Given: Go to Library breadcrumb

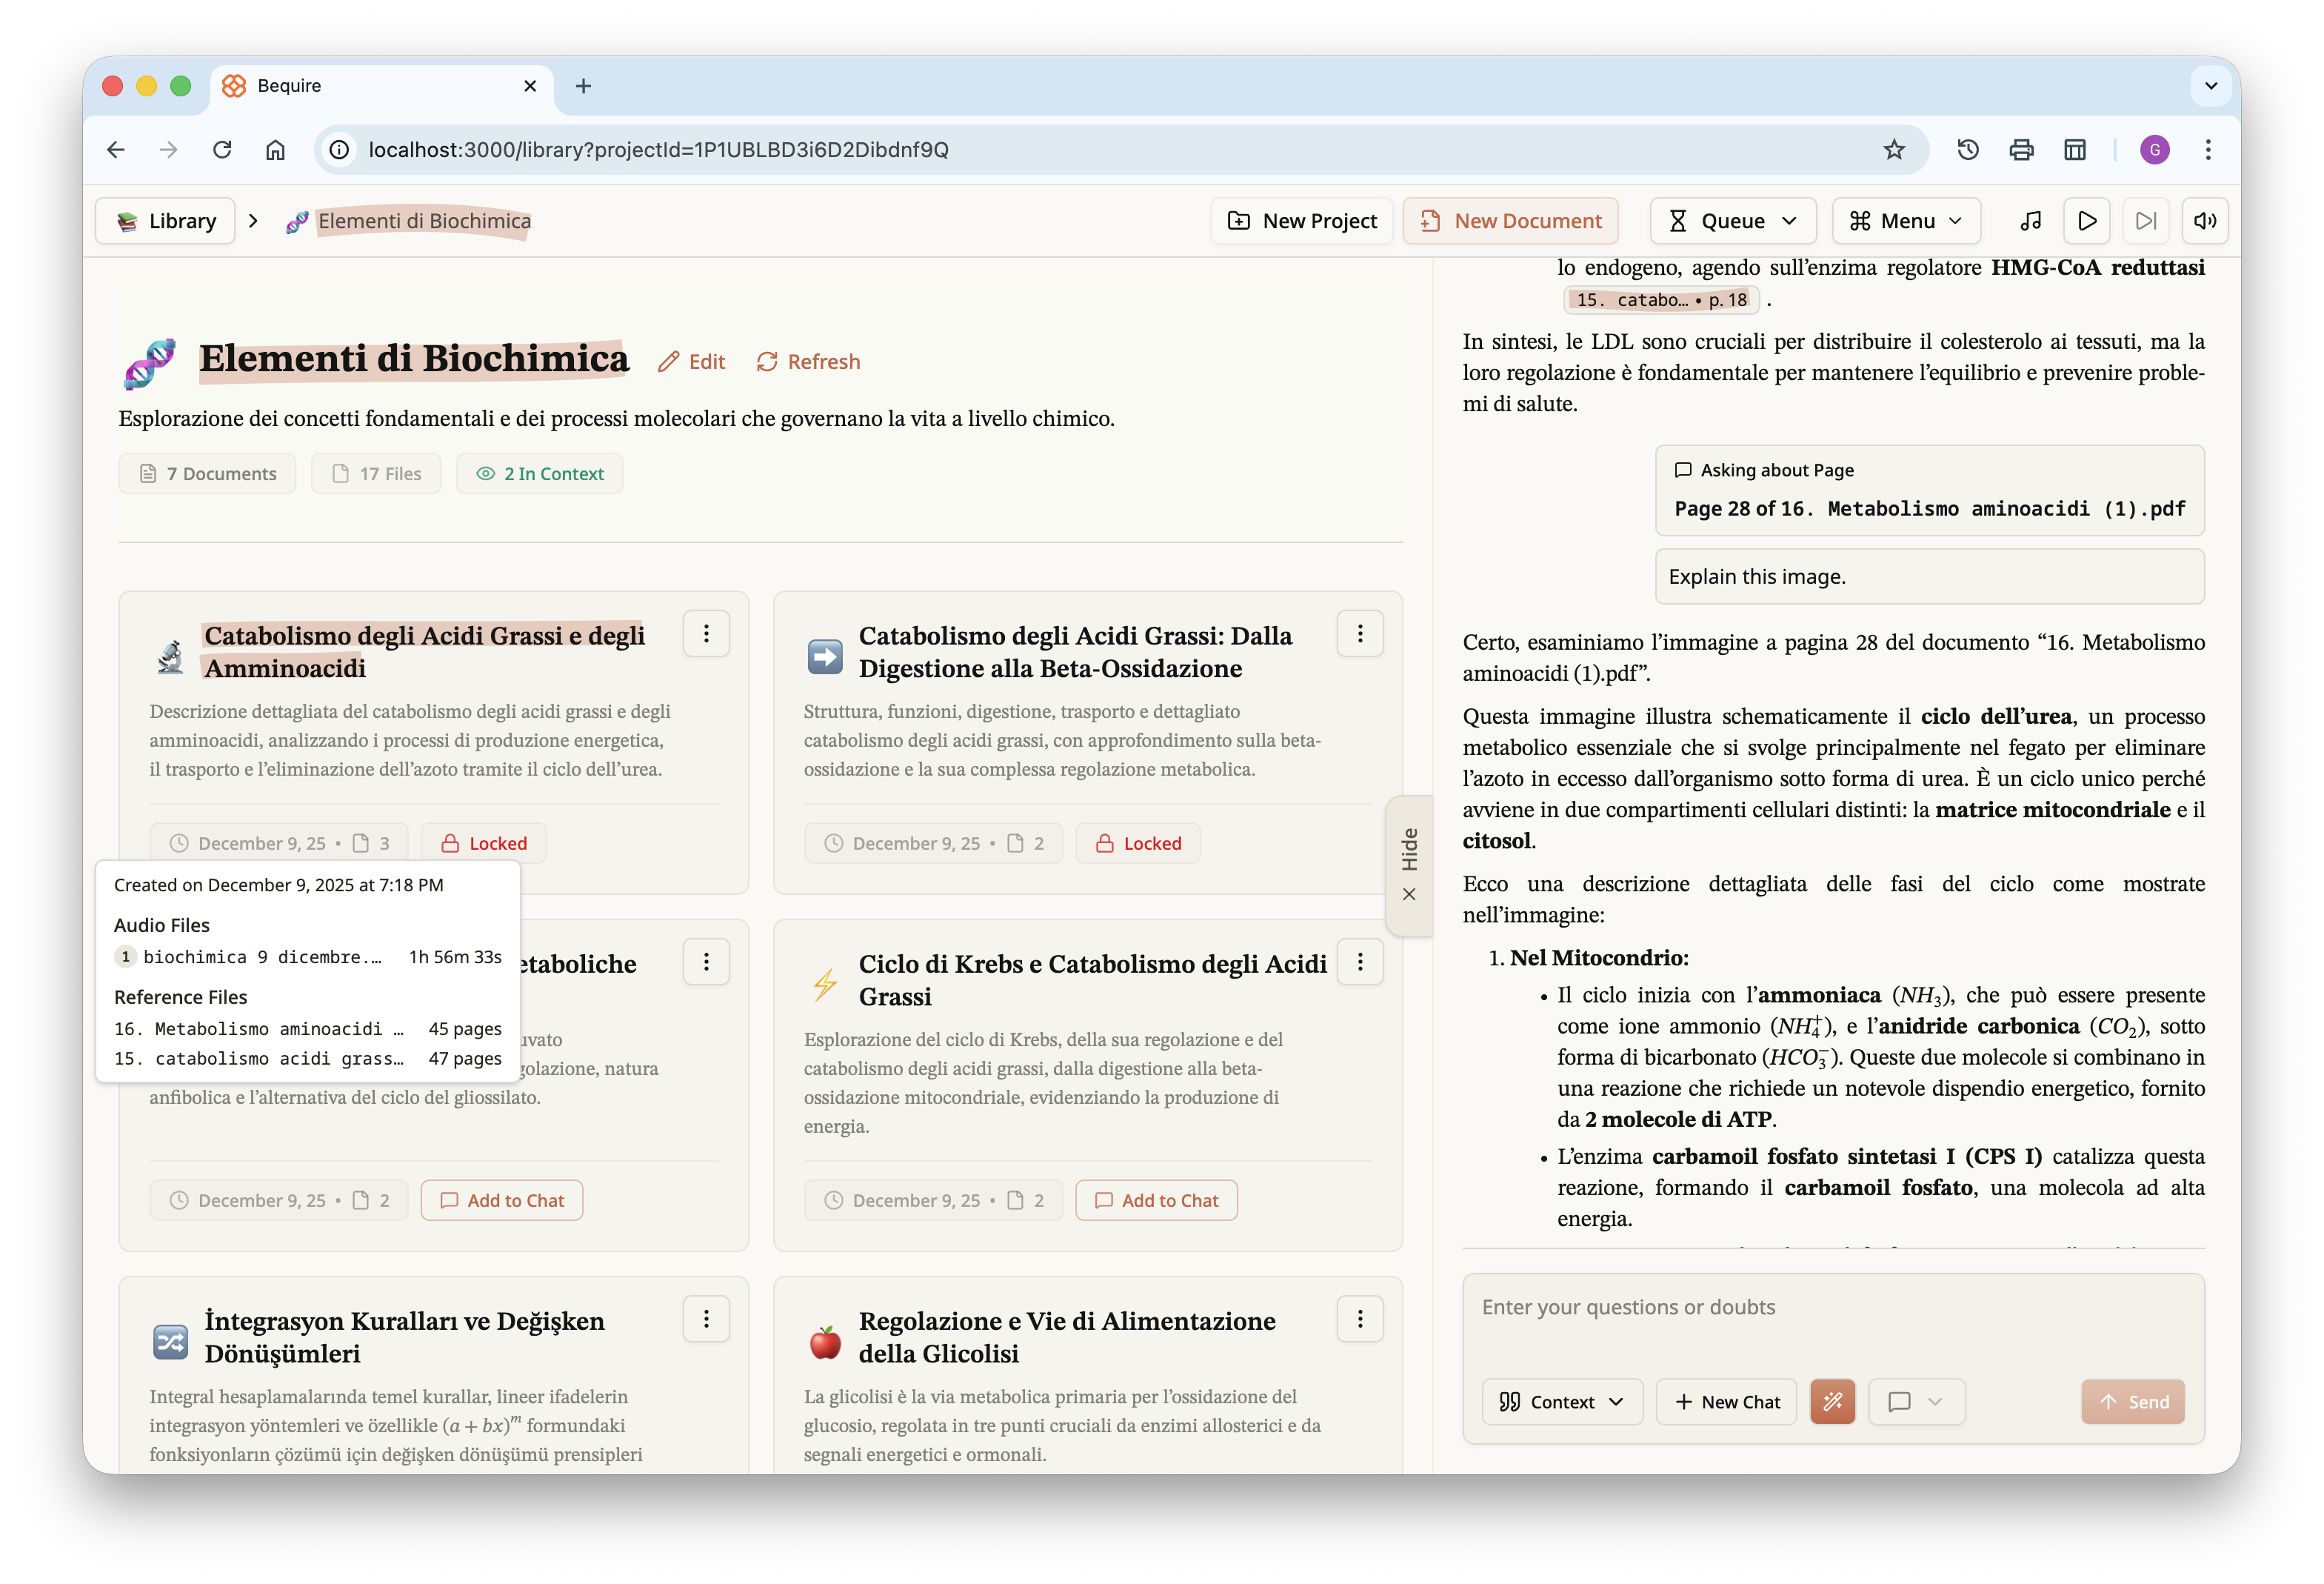Looking at the screenshot, I should tap(166, 221).
